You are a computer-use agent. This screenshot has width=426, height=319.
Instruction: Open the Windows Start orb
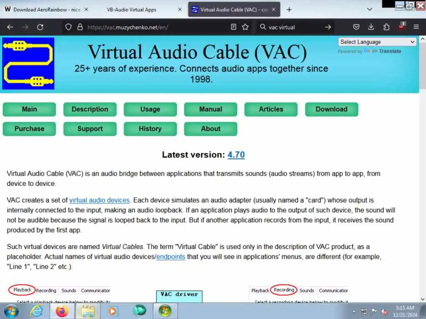tap(11, 311)
